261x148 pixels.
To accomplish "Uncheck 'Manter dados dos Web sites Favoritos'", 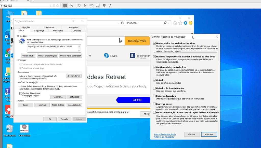I will point(154,43).
